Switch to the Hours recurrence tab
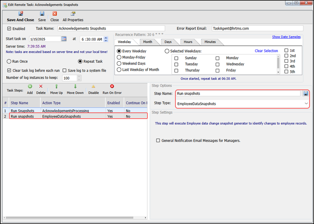Screen dimensions: 314x224 pyautogui.click(x=188, y=42)
